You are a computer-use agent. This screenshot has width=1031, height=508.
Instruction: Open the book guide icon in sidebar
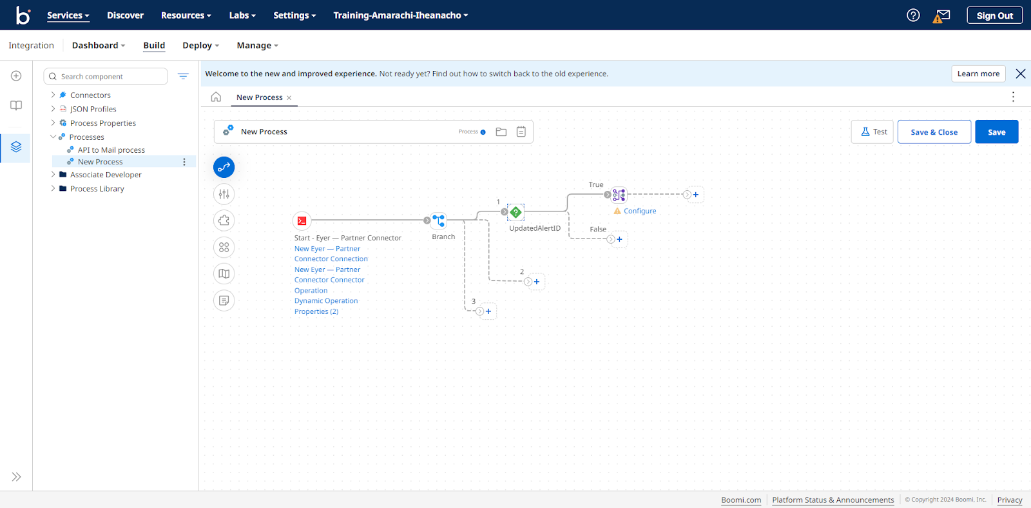tap(16, 106)
